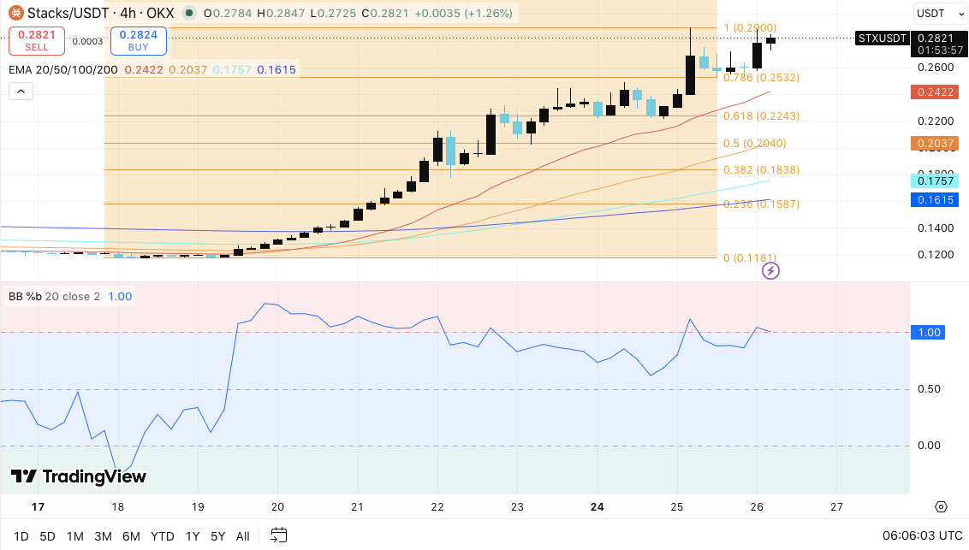The image size is (969, 550).
Task: Click the Fibonacci 0.618 (0.2243) level label
Action: coord(761,115)
